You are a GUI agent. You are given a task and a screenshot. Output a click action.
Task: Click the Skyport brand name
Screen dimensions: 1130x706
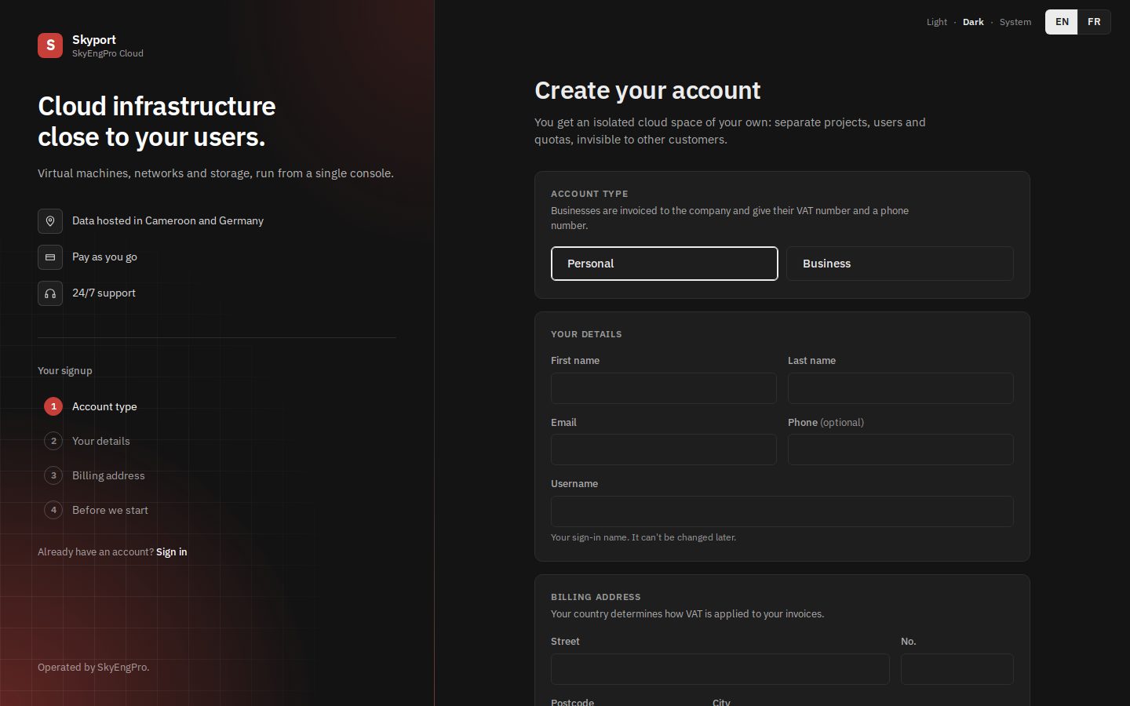click(94, 40)
